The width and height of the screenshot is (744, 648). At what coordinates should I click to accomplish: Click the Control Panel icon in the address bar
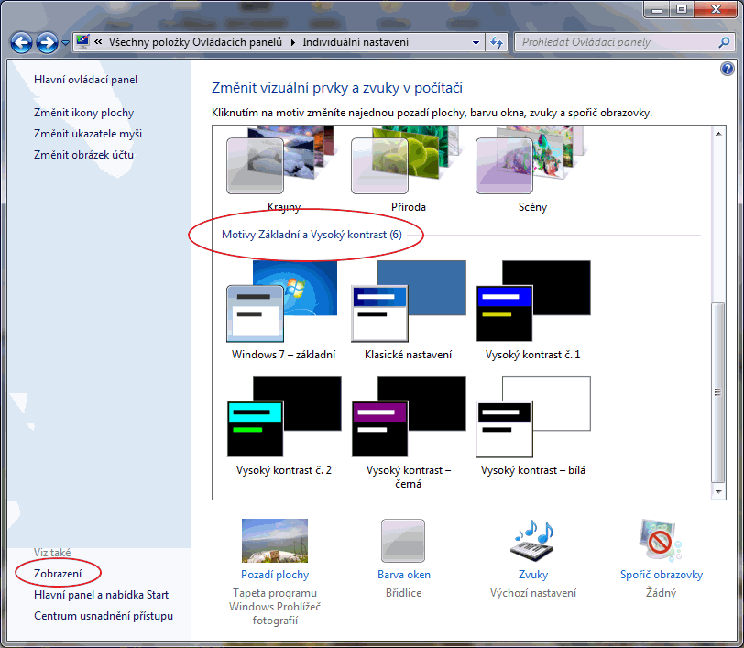[82, 42]
